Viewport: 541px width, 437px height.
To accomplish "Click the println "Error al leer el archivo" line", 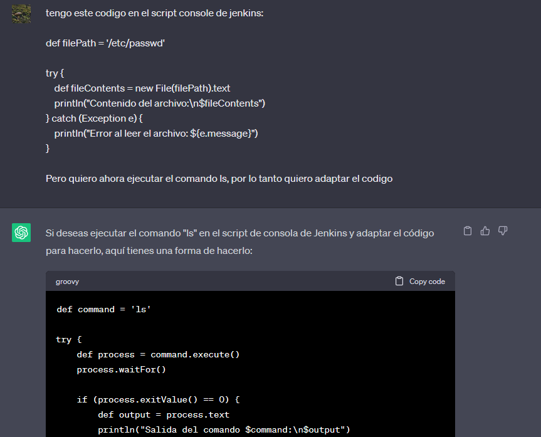I will point(156,134).
